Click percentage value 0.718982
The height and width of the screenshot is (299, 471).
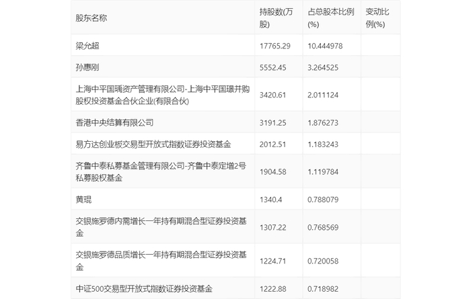(323, 289)
